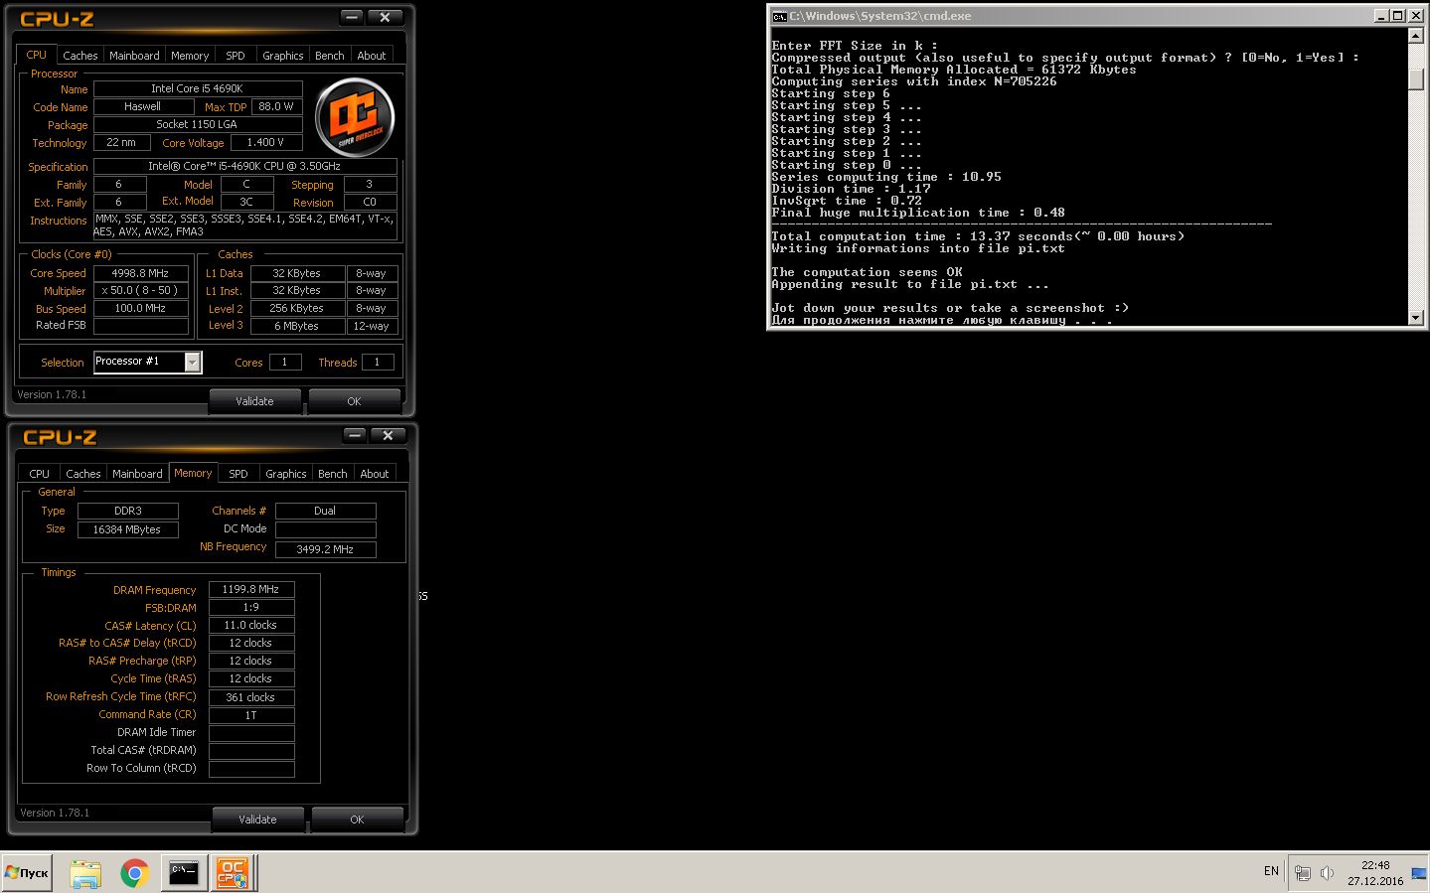This screenshot has width=1430, height=893.
Task: Open File Explorer from the taskbar
Action: coord(85,873)
